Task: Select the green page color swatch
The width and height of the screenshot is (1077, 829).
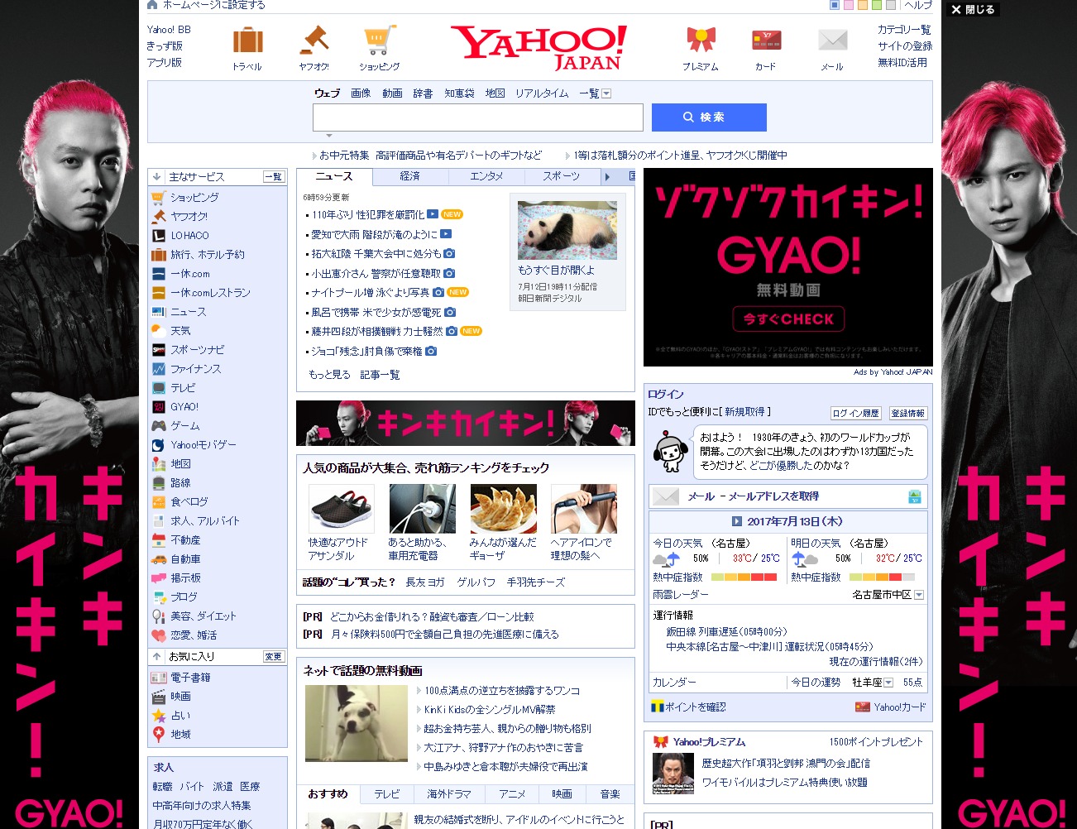Action: pyautogui.click(x=877, y=5)
